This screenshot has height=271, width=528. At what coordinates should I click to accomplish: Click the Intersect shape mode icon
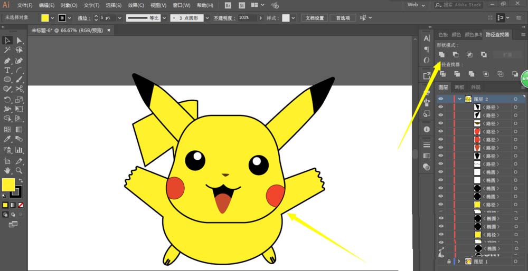coord(469,54)
